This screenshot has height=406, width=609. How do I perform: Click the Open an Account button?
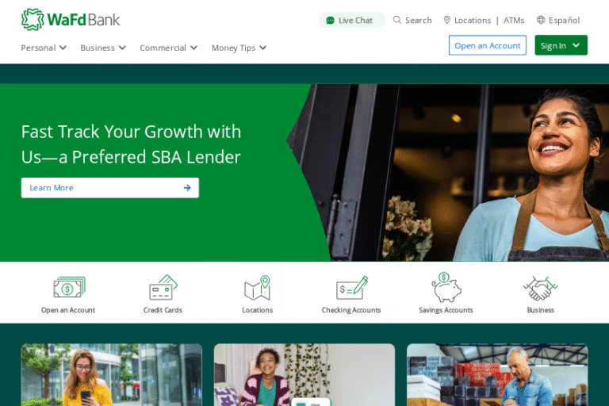[488, 45]
